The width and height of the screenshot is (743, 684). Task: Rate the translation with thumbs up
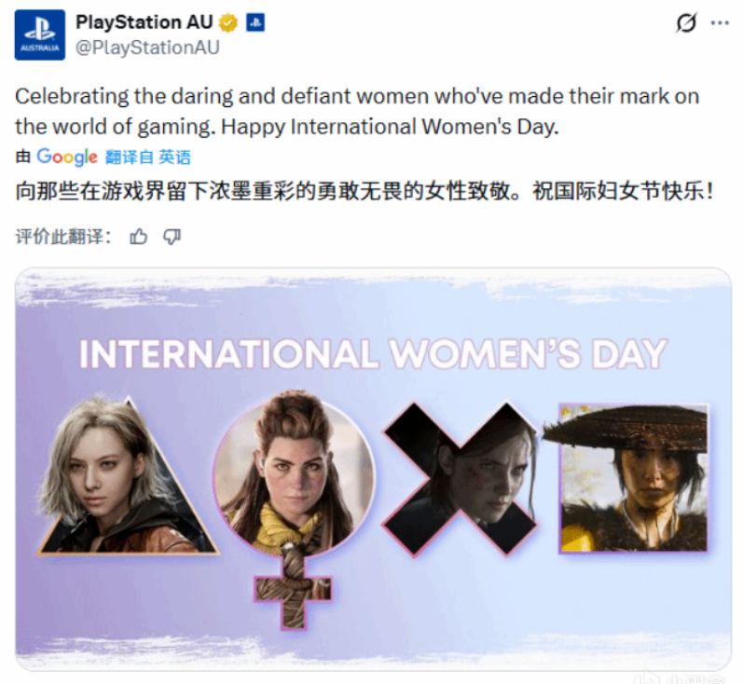[138, 237]
